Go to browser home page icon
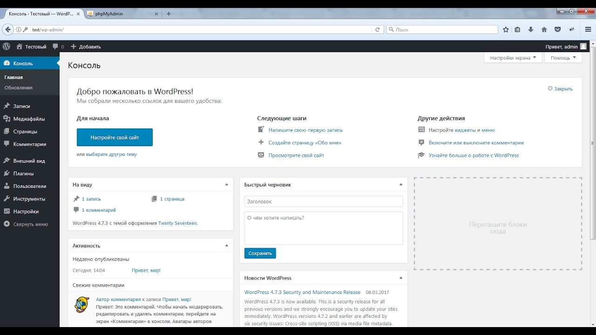This screenshot has width=596, height=335. [544, 29]
